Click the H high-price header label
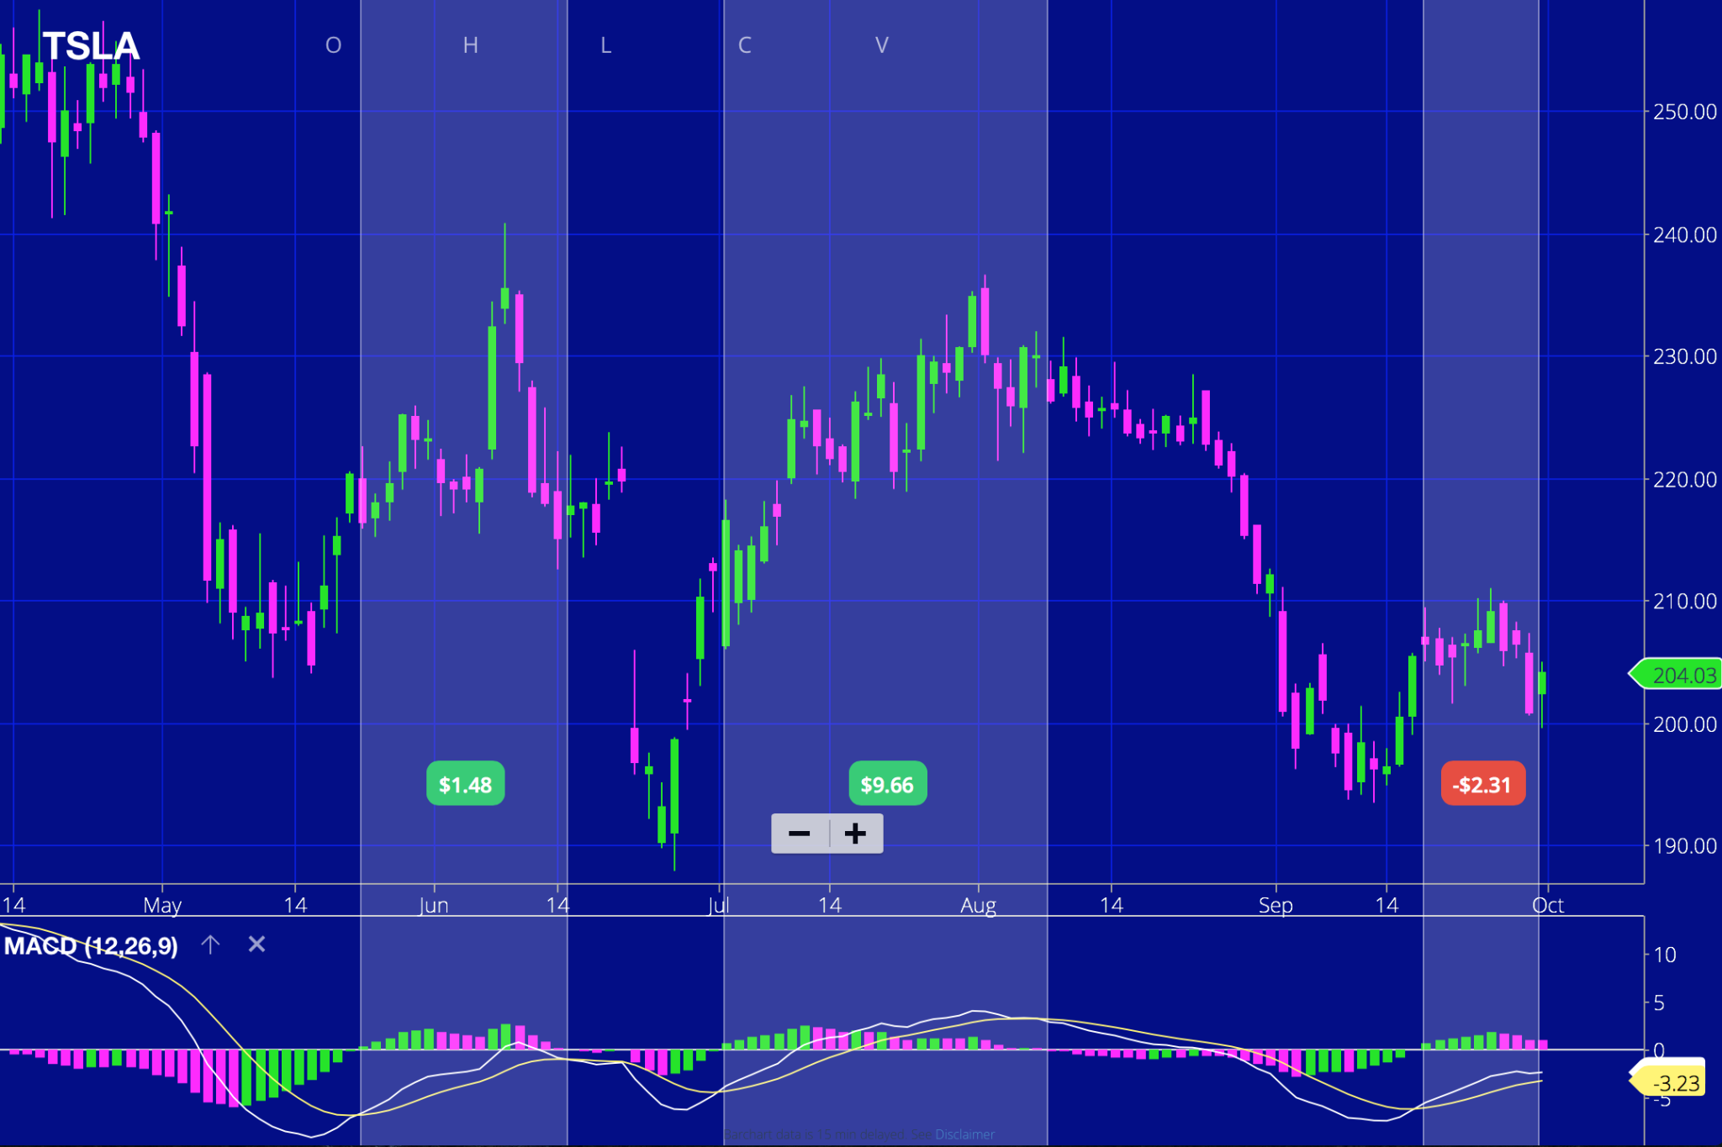The image size is (1722, 1147). pos(470,45)
